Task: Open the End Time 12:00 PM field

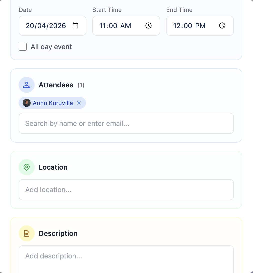Action: pyautogui.click(x=200, y=26)
